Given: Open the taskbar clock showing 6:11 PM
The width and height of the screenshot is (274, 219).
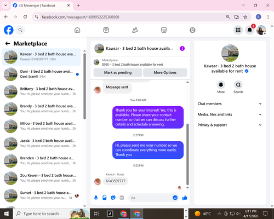Looking at the screenshot, I should (250, 214).
